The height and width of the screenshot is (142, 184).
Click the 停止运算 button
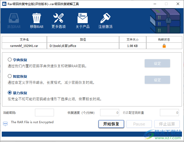tap(167, 124)
